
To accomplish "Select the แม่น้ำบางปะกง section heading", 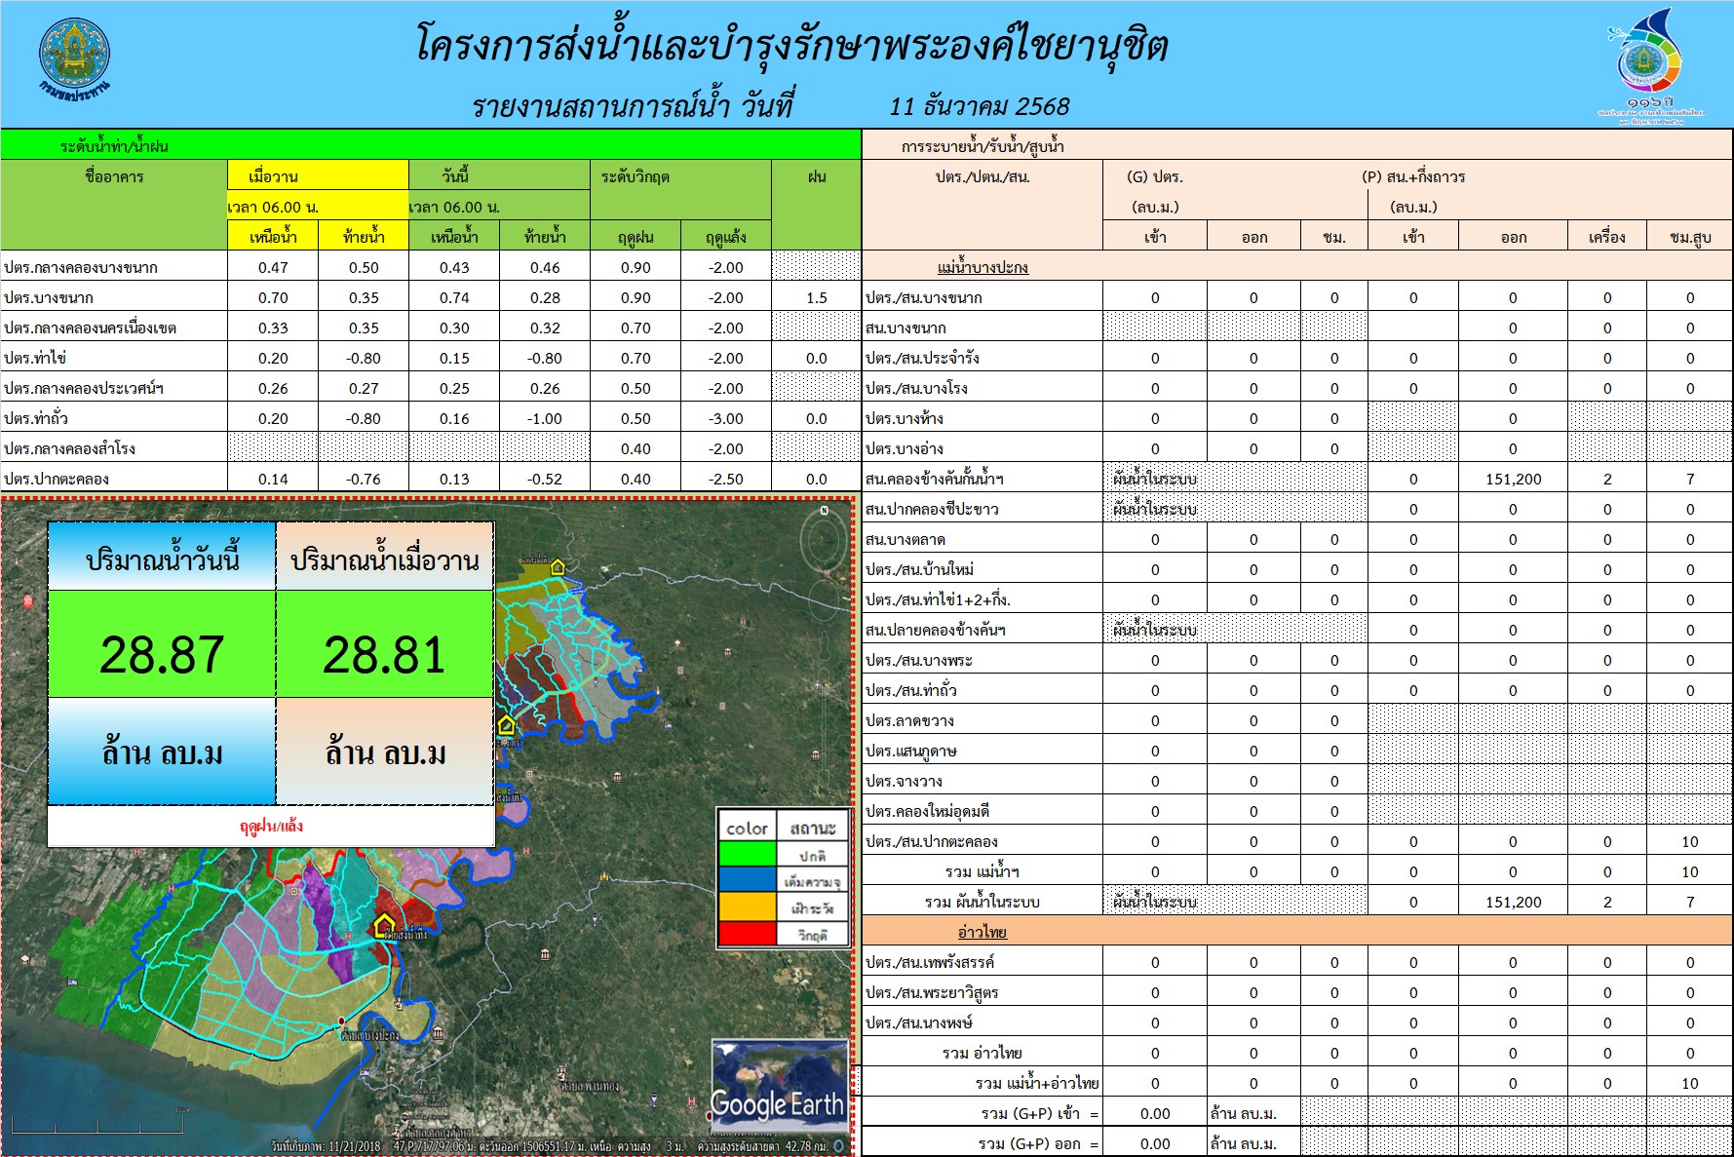I will coord(983,267).
